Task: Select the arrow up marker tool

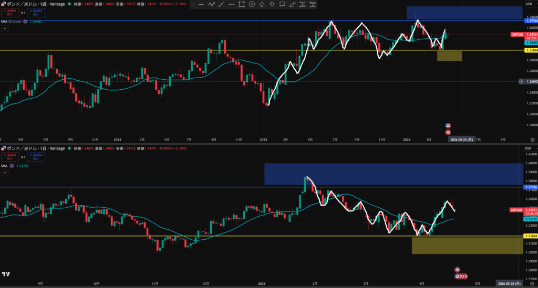Action: pos(262,4)
